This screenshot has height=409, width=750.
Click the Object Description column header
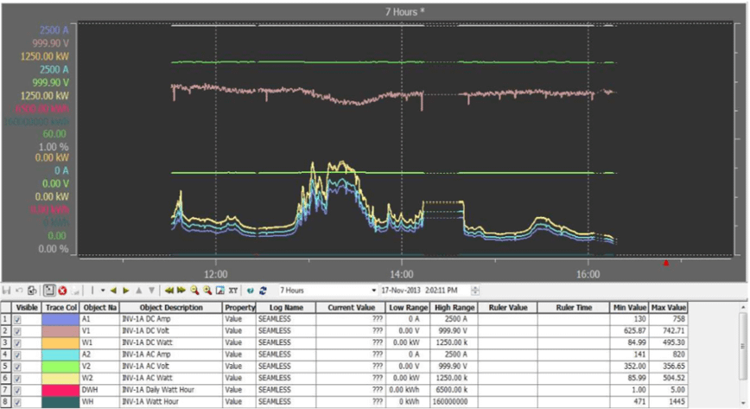[x=171, y=307]
